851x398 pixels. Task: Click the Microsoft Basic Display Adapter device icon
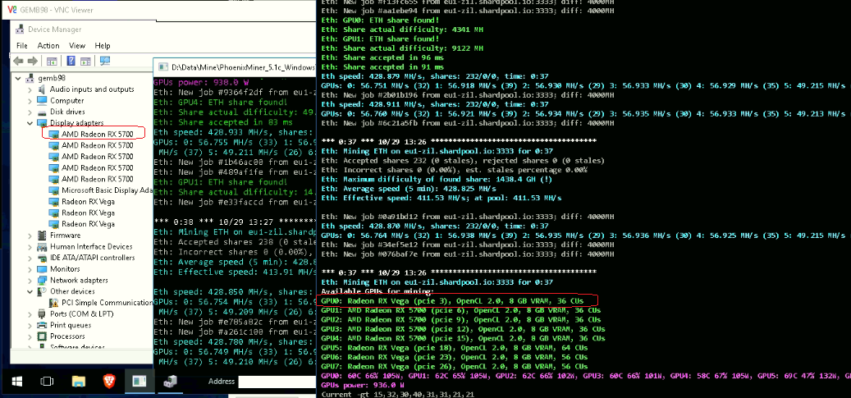[53, 190]
